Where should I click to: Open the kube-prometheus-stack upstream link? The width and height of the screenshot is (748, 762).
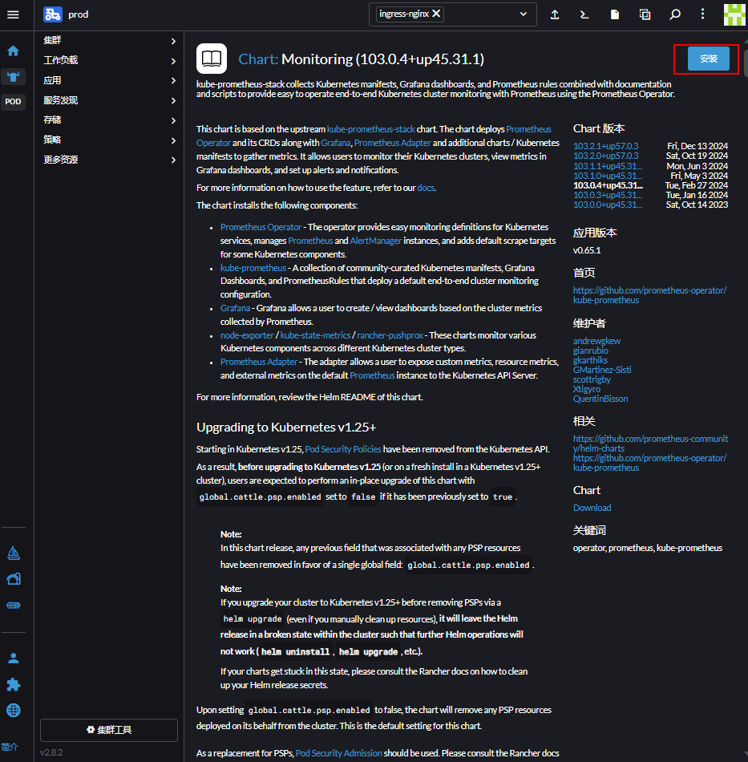370,129
